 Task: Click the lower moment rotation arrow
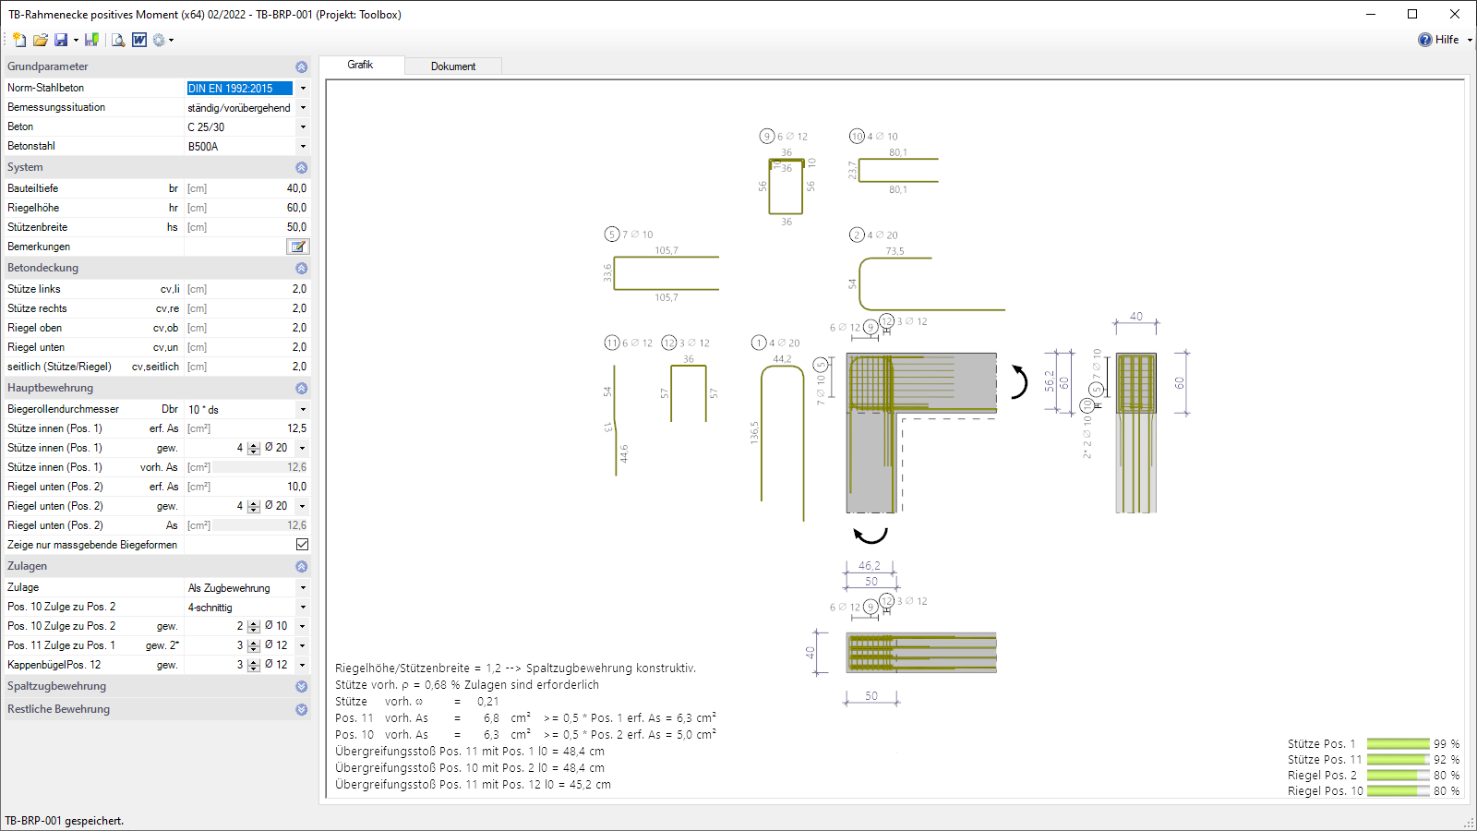(870, 536)
